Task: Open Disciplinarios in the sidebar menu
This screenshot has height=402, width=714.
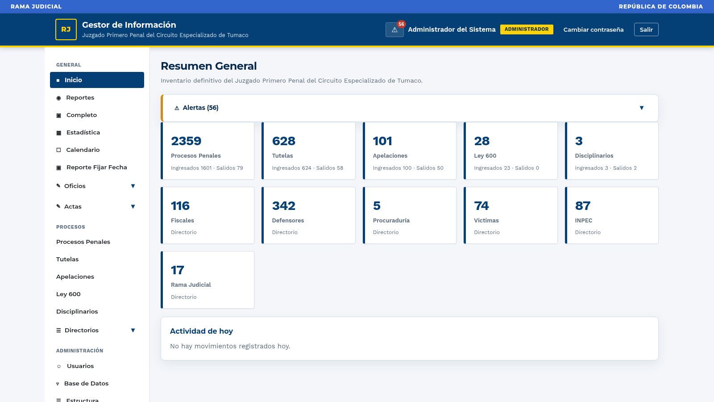Action: coord(97,311)
